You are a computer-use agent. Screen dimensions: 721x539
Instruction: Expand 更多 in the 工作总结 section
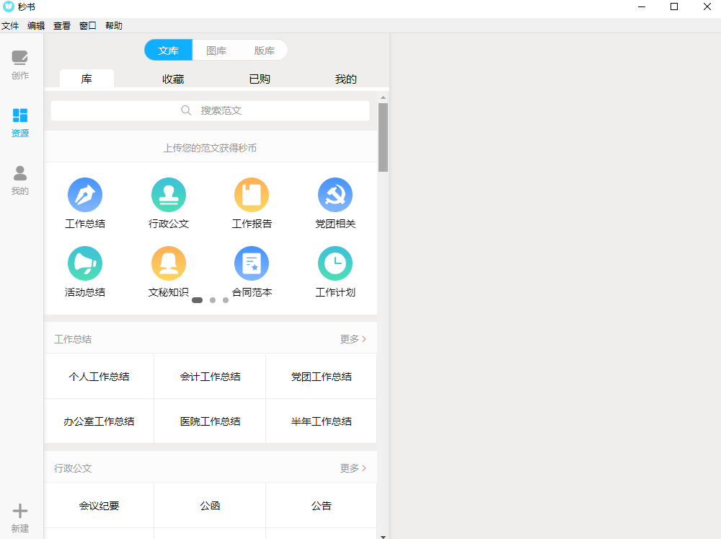pyautogui.click(x=353, y=339)
